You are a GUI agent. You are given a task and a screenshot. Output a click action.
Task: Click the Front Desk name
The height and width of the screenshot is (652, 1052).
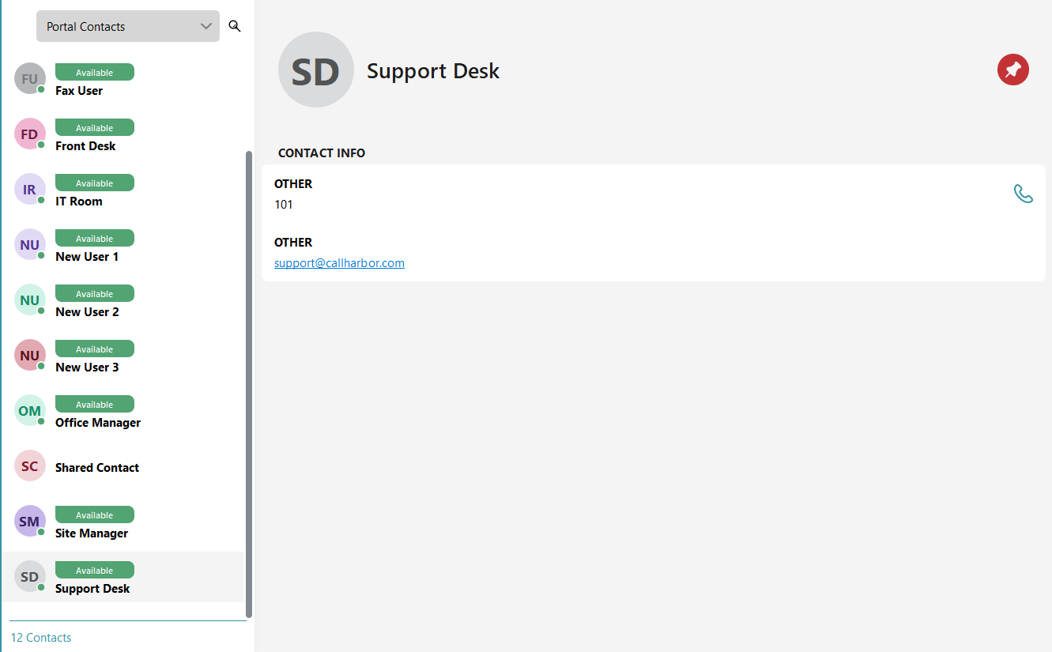85,146
